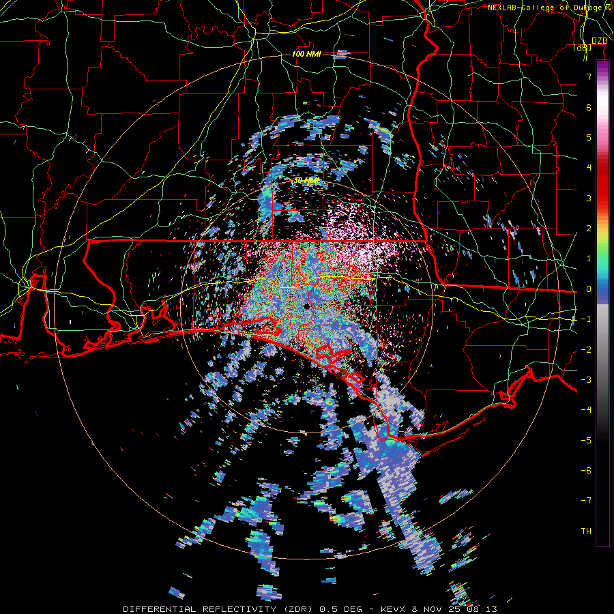Select the DZD legend title
614x614 pixels.
click(599, 41)
